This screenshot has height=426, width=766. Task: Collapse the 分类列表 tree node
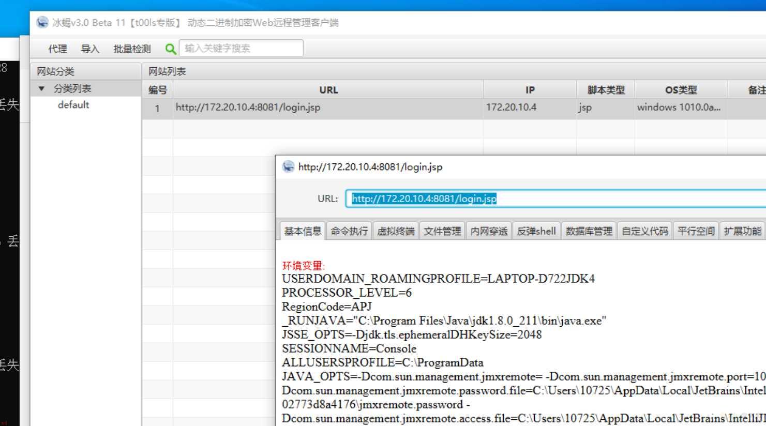point(41,88)
